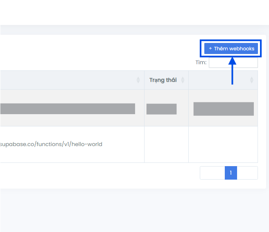Image resolution: width=269 pixels, height=232 pixels.
Task: Click the Thêm webhooks button
Action: coord(231,49)
